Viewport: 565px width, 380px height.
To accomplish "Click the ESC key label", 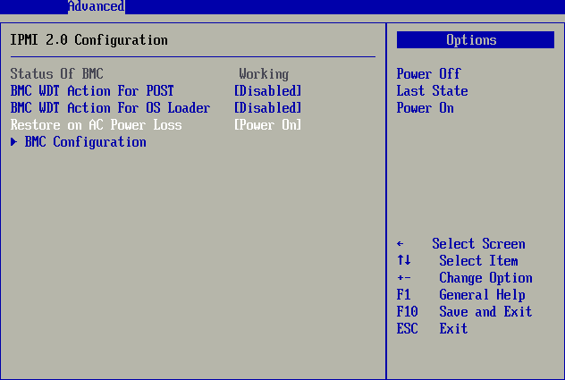I will (x=407, y=328).
